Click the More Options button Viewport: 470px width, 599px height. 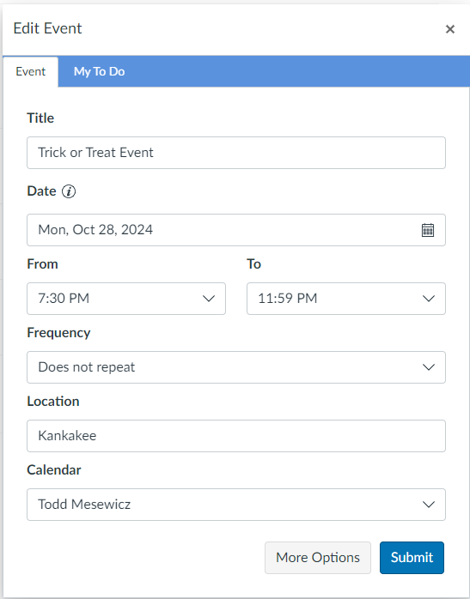318,557
